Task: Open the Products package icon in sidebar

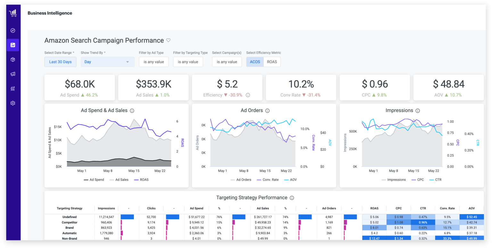Action: (x=12, y=60)
